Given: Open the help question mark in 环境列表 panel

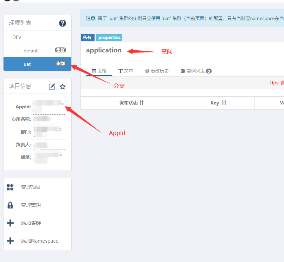Looking at the screenshot, I should (62, 23).
